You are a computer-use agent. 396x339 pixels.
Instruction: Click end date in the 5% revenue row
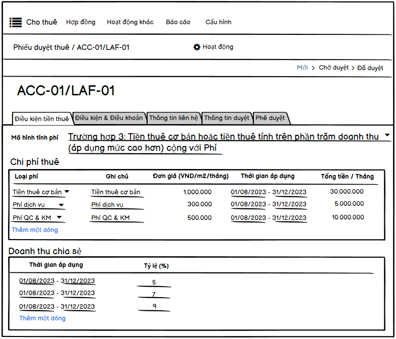tap(78, 281)
